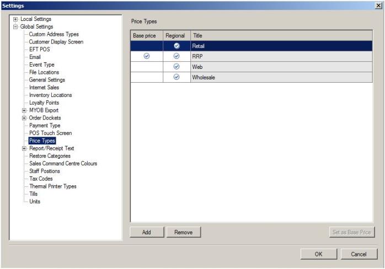Click the Add button

click(147, 233)
